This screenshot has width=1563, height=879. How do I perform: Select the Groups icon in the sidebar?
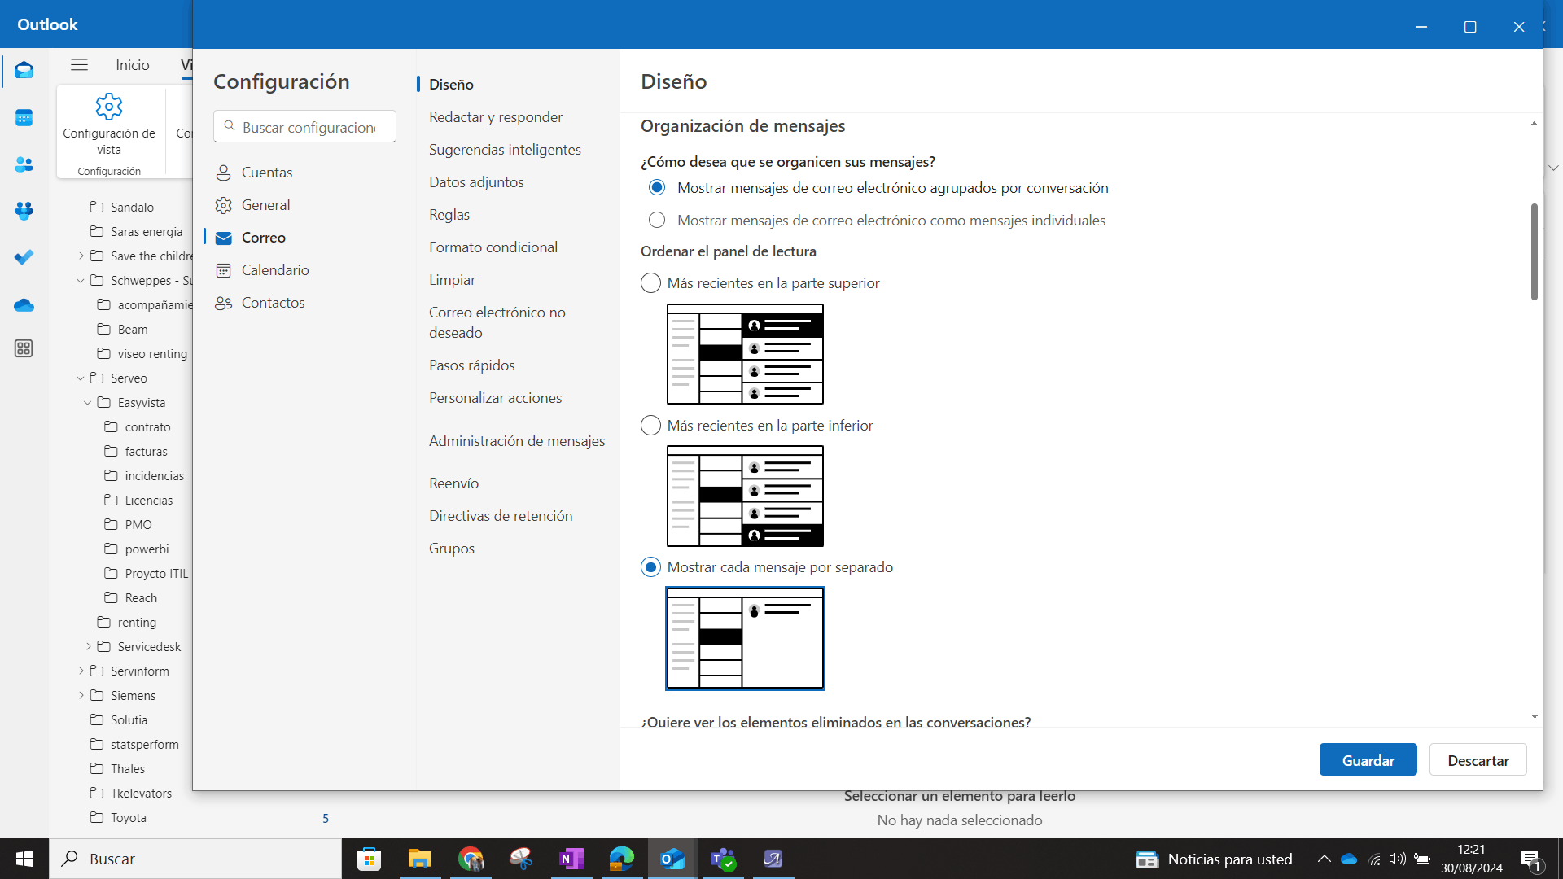click(x=24, y=211)
